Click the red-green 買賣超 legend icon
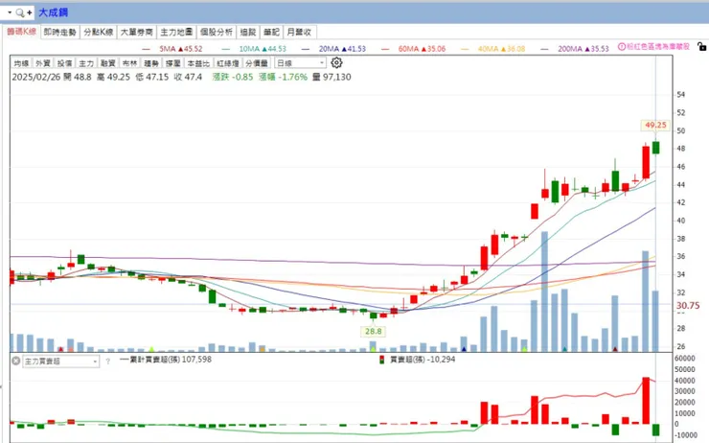This screenshot has width=709, height=443. click(x=381, y=360)
